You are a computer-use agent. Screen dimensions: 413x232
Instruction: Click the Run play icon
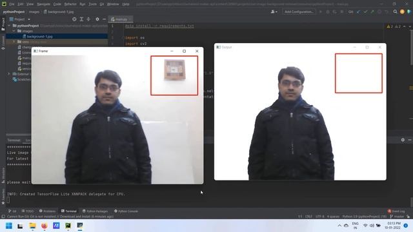pyautogui.click(x=321, y=12)
